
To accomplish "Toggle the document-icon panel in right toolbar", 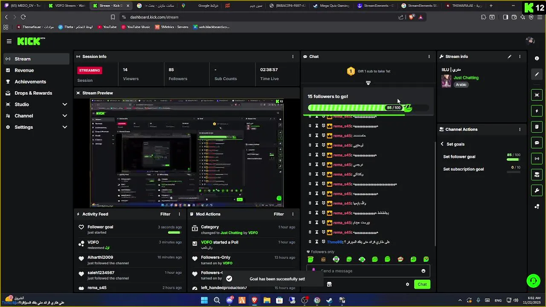I will 537,127.
